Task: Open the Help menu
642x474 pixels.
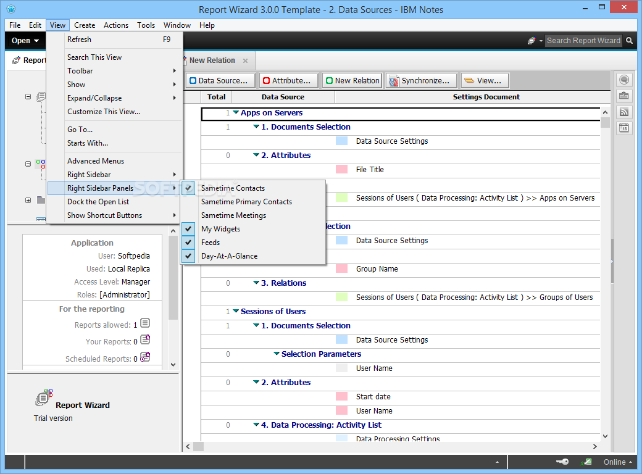Action: tap(207, 25)
